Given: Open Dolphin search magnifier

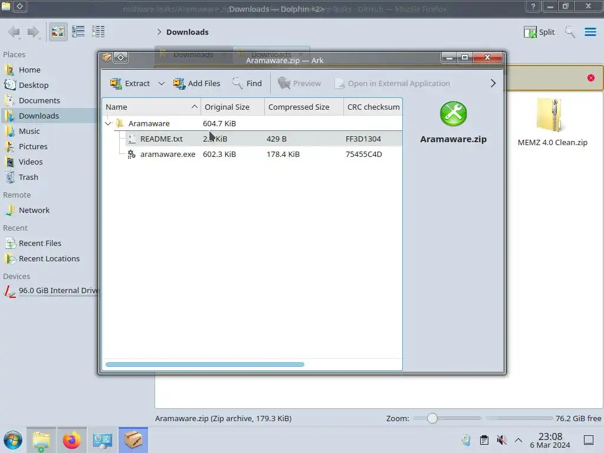Looking at the screenshot, I should click(x=570, y=32).
